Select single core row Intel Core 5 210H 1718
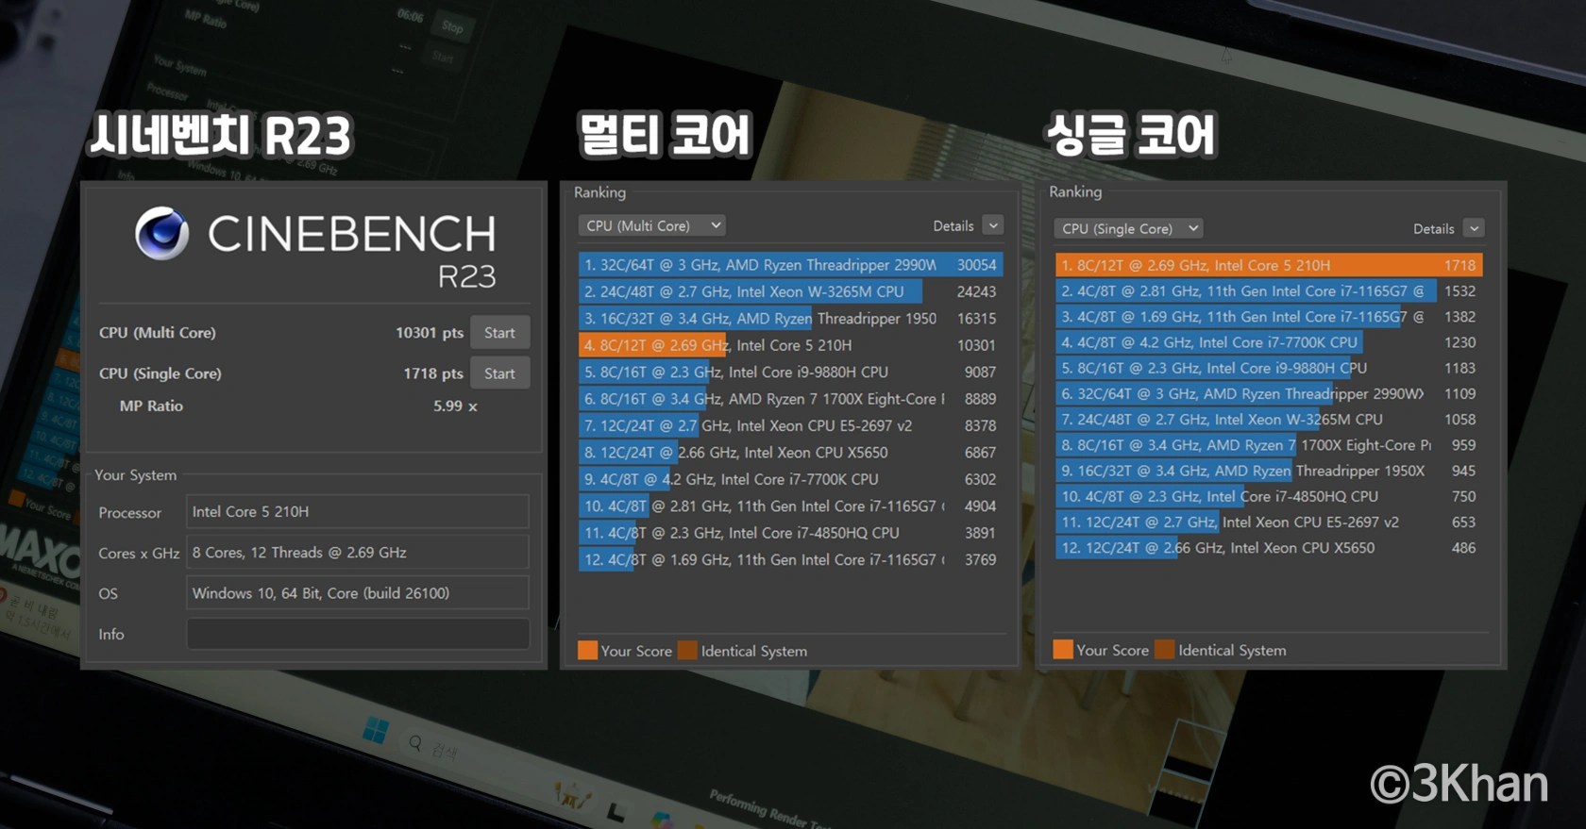The width and height of the screenshot is (1586, 829). tap(1269, 265)
